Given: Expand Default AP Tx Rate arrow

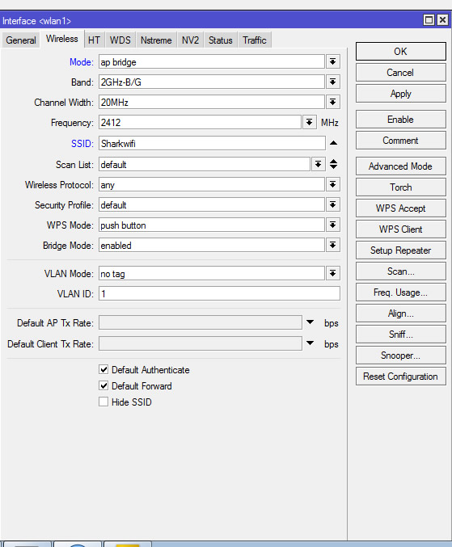Looking at the screenshot, I should 310,322.
